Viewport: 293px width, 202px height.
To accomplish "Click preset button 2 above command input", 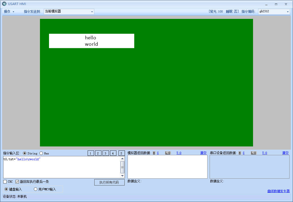I will coord(98,153).
